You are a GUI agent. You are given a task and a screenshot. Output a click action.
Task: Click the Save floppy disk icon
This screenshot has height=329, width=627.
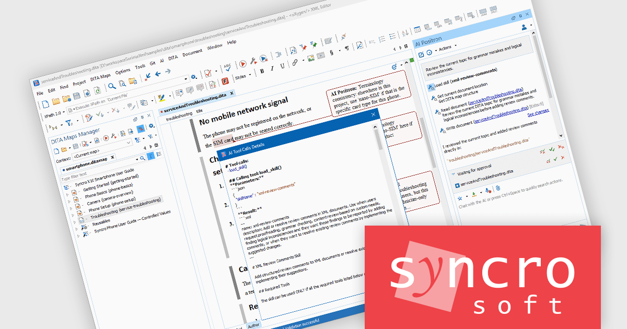pos(76,96)
